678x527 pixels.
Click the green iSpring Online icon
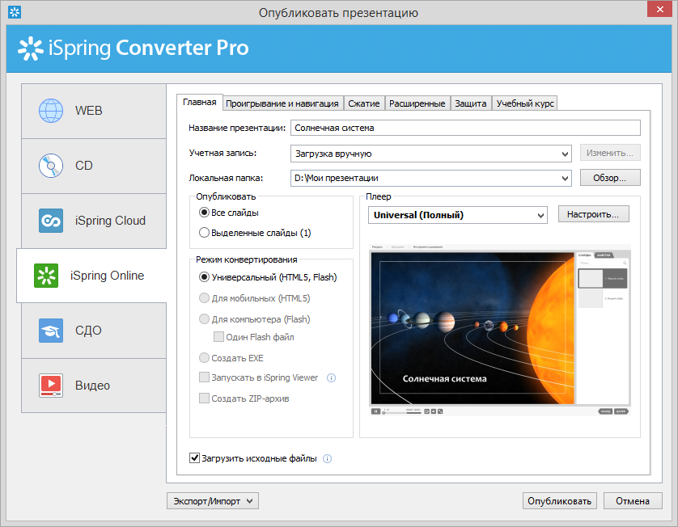(46, 276)
